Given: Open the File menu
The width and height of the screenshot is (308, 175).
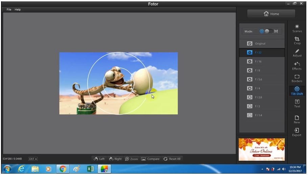Looking at the screenshot, I should (9, 9).
